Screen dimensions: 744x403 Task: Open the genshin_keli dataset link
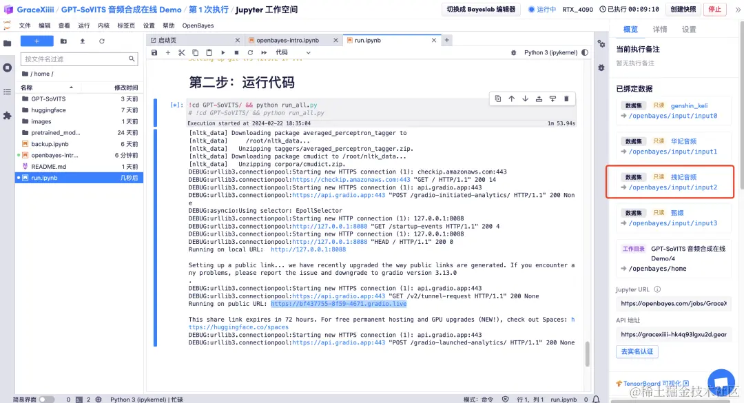pos(689,105)
